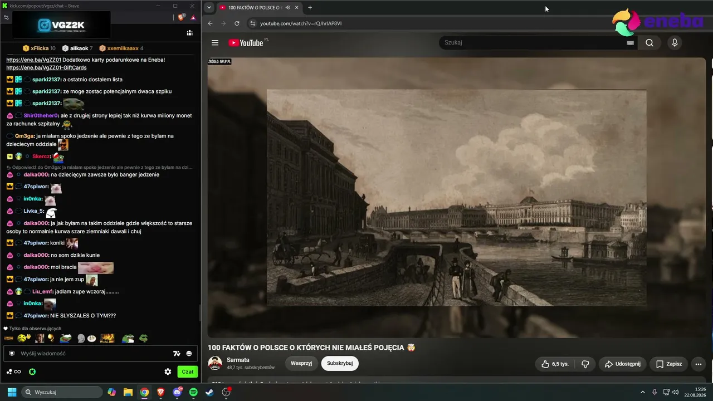Close the 100 FAKTÓW O POLSCE tab
Screen dimensions: 713x401
tap(297, 7)
